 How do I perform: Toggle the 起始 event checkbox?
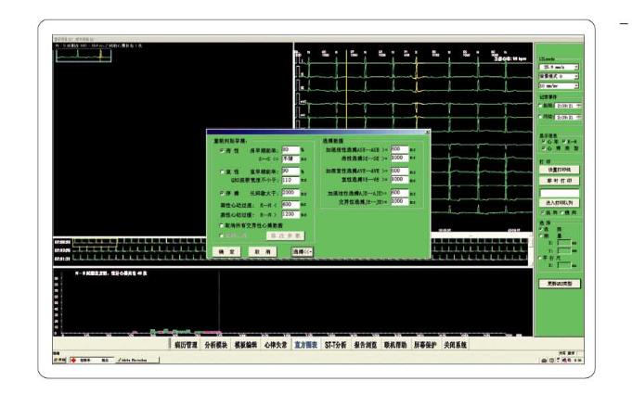click(x=541, y=106)
